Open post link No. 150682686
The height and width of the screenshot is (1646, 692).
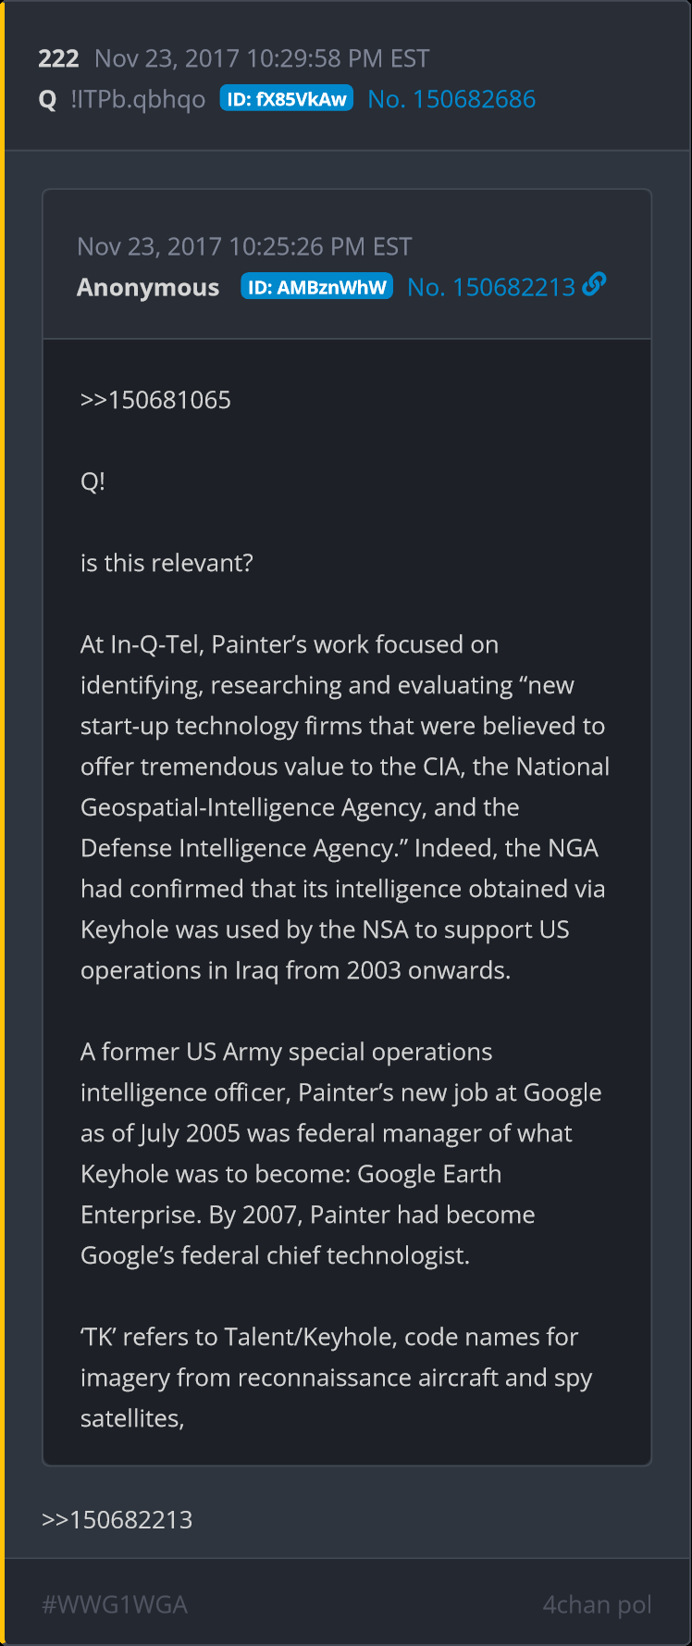tap(451, 99)
